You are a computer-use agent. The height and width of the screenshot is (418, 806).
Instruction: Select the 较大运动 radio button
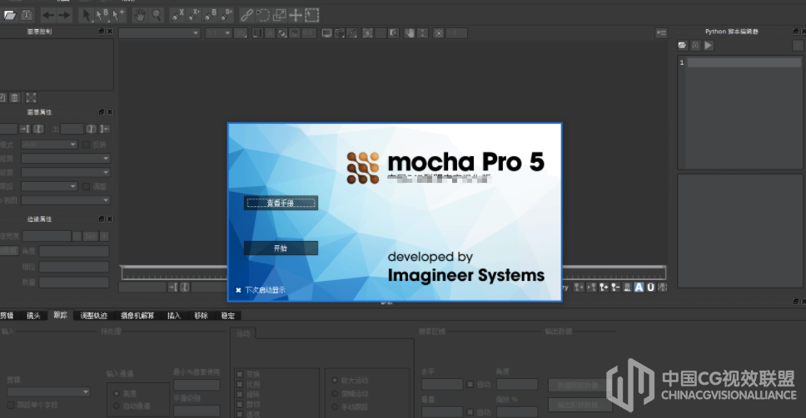click(335, 381)
